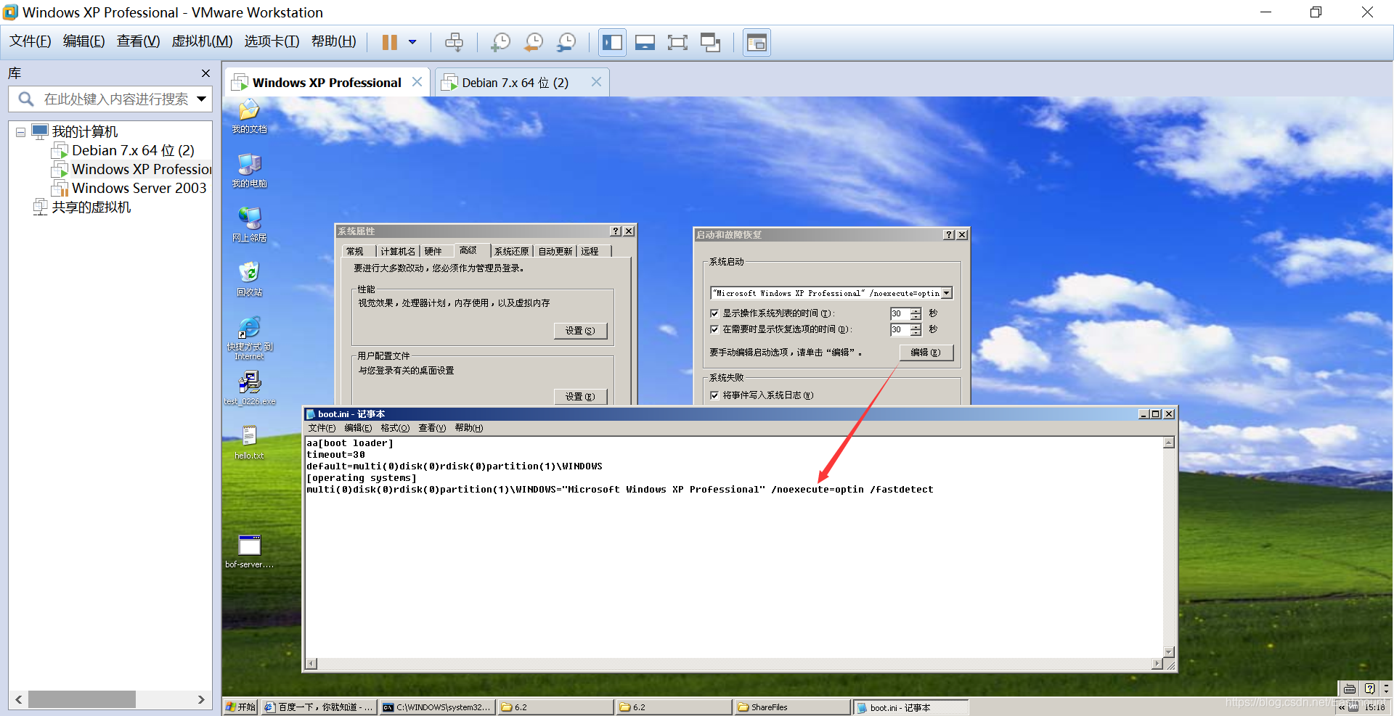Open library search filter dropdown

(x=202, y=99)
